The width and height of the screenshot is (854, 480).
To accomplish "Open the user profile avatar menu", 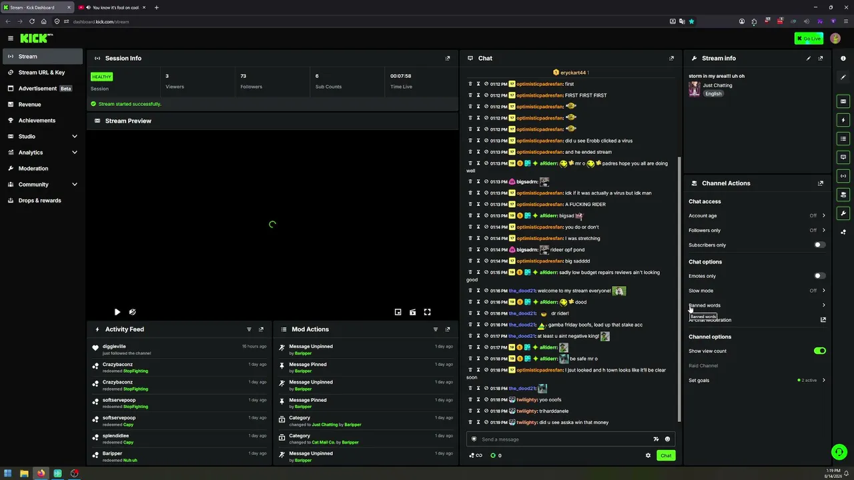I will tap(835, 39).
